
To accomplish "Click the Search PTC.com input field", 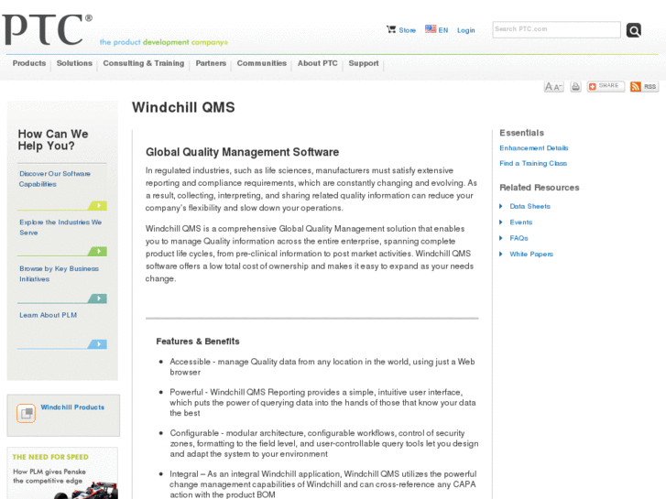I will (x=556, y=29).
